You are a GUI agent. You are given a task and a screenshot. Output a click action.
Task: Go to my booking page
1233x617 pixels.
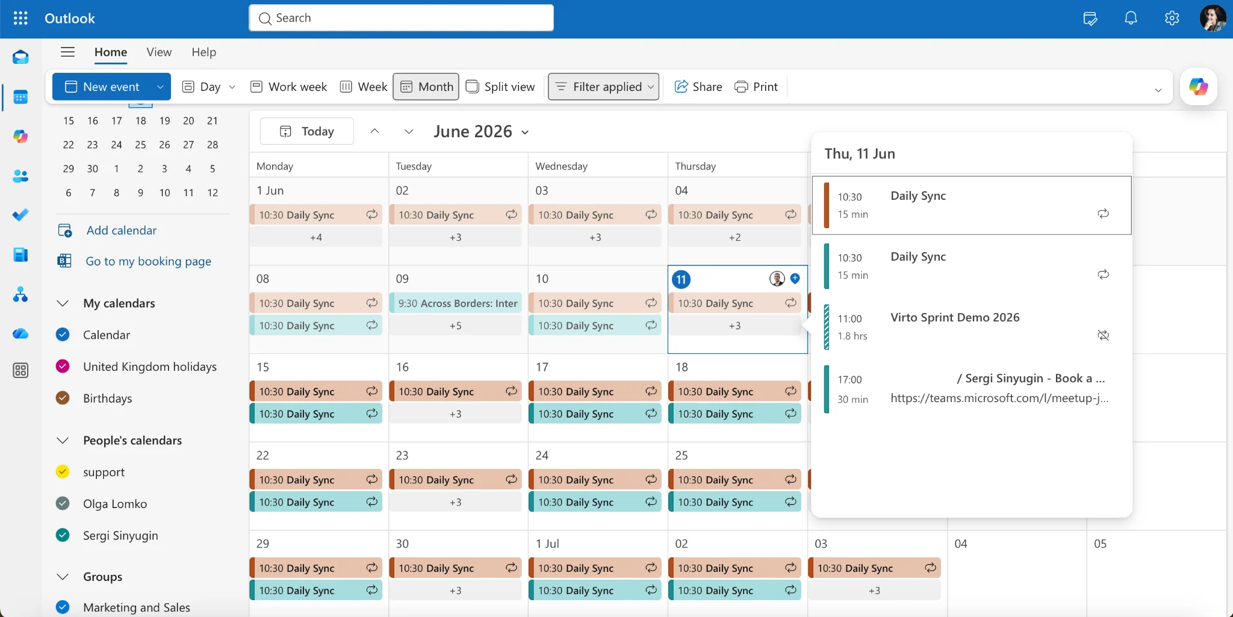(148, 261)
